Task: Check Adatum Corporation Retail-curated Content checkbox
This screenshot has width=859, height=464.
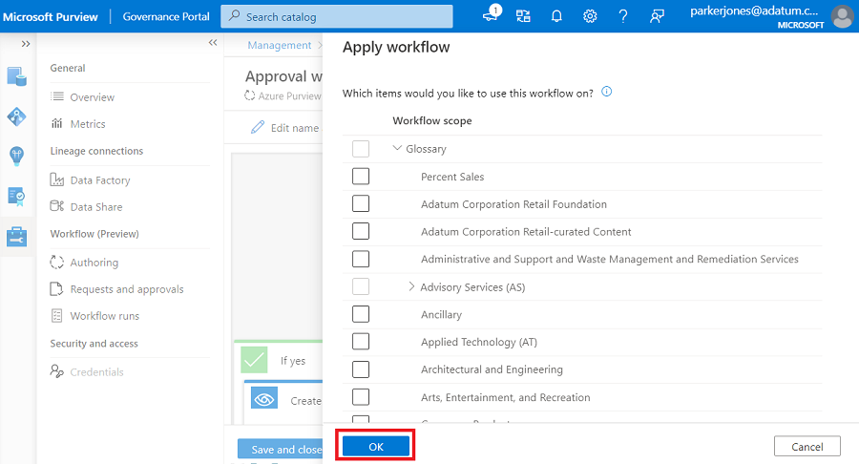Action: [361, 231]
